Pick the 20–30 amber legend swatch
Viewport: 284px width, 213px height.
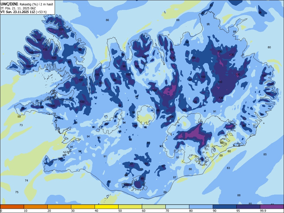click(x=59, y=207)
